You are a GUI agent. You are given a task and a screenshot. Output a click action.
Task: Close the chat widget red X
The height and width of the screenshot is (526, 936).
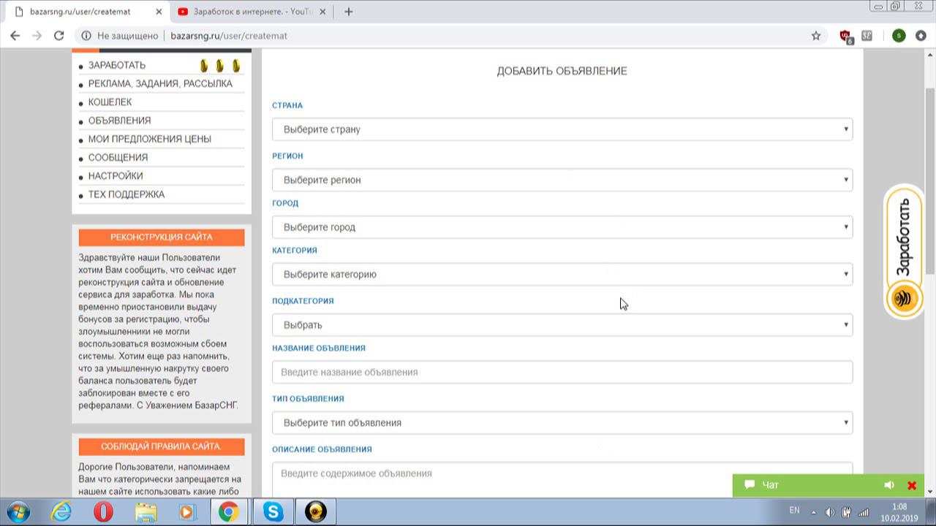(x=912, y=485)
